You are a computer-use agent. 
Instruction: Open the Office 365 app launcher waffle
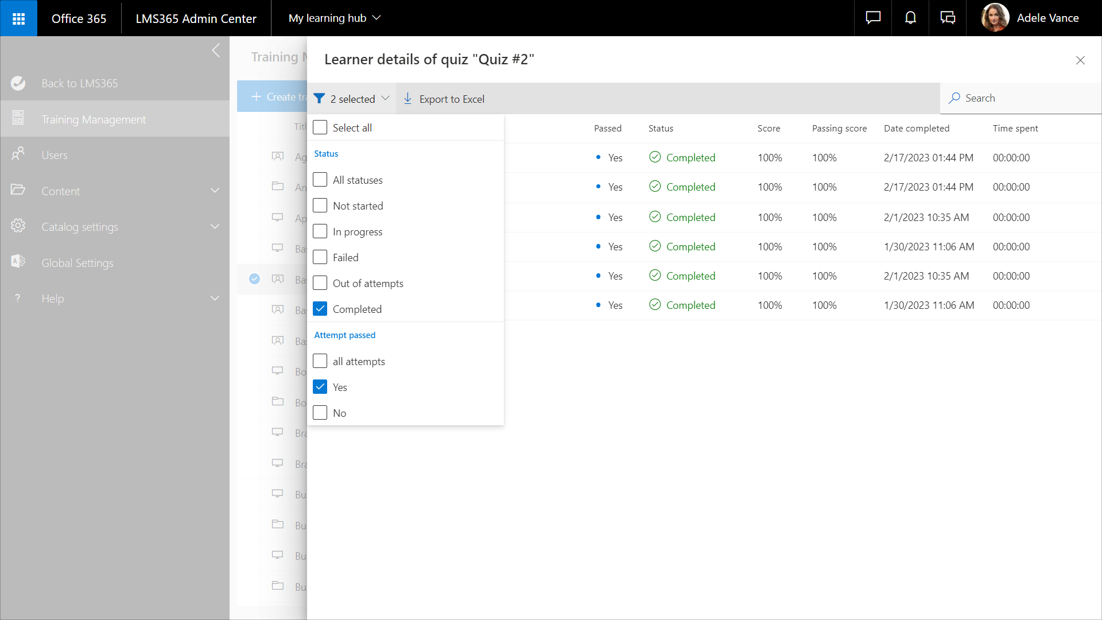point(18,18)
